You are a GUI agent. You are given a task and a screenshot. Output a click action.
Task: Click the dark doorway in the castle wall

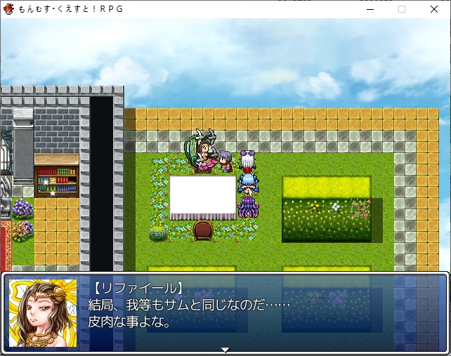coord(102,183)
